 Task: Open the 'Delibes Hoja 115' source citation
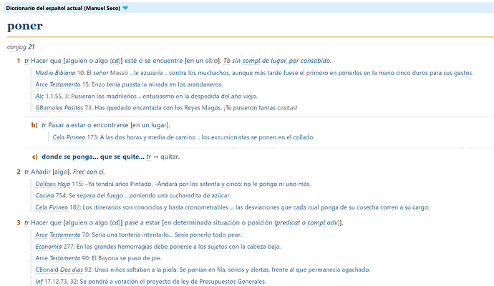pyautogui.click(x=59, y=184)
